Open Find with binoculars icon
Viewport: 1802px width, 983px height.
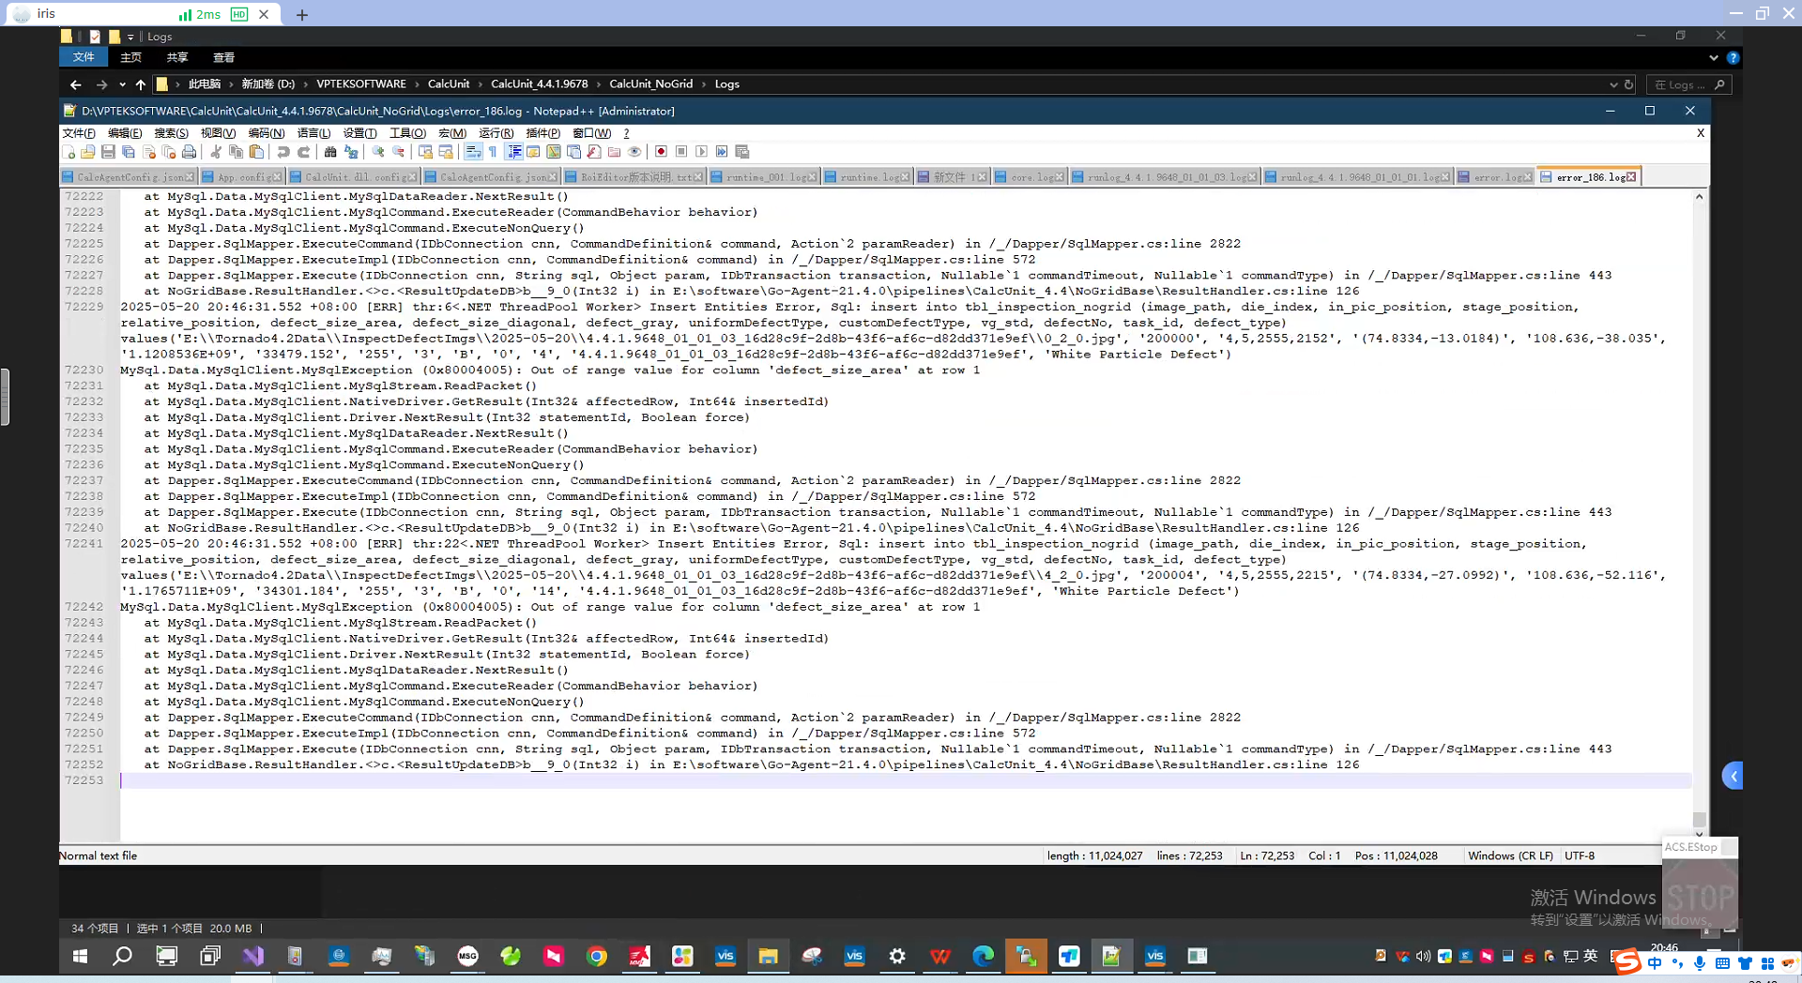coord(330,152)
